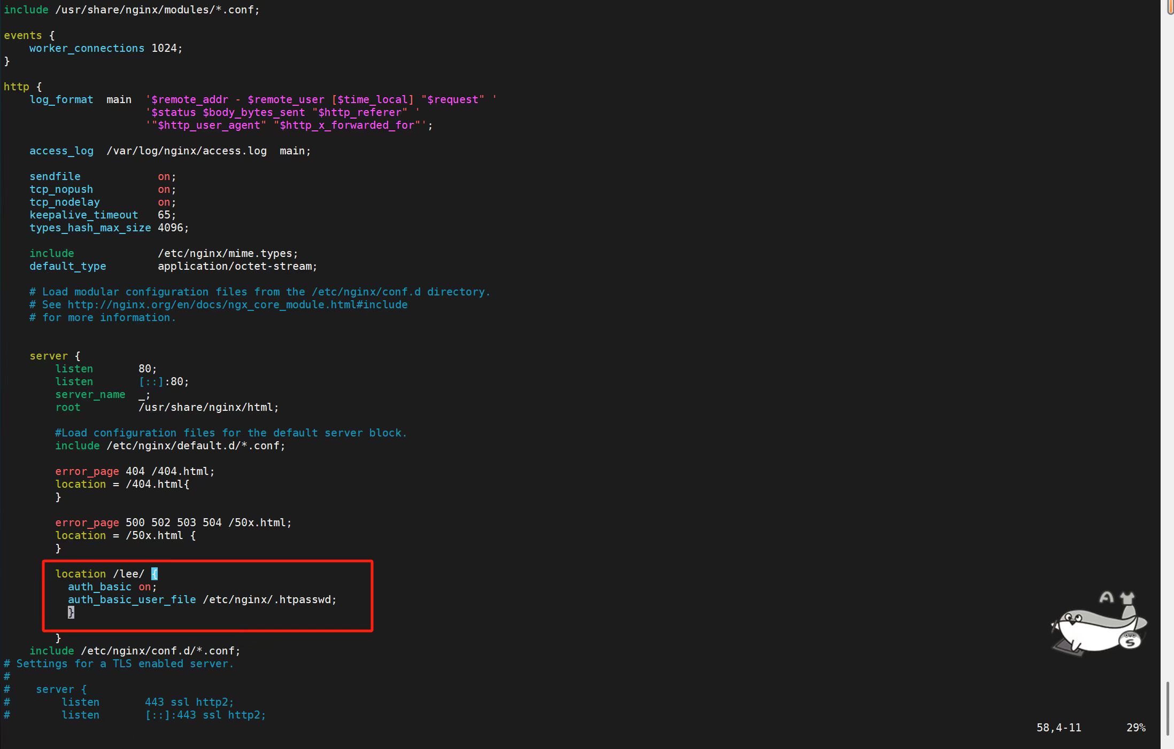Click the 'A' input mode icon above mascot

1106,598
